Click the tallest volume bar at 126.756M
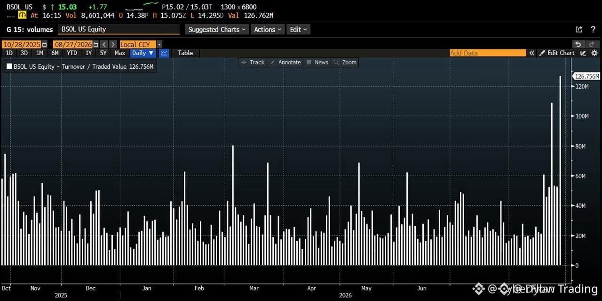This screenshot has width=602, height=301. [560, 170]
